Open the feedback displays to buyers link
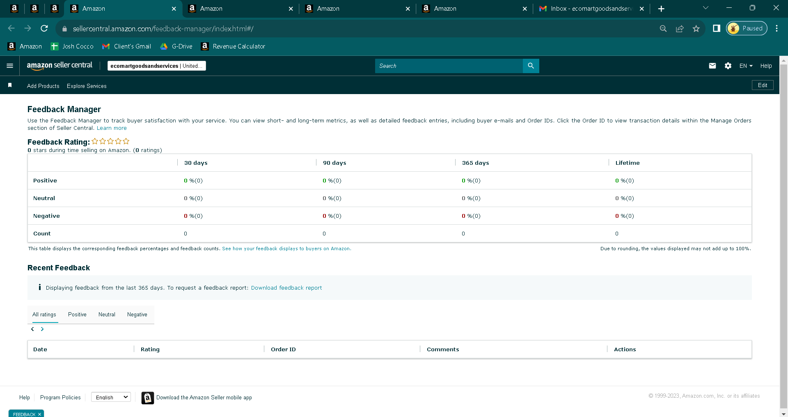788x417 pixels. [286, 249]
